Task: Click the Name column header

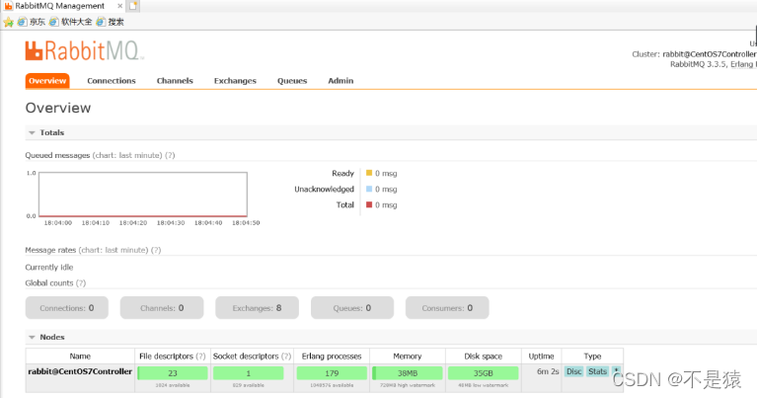Action: pos(80,356)
